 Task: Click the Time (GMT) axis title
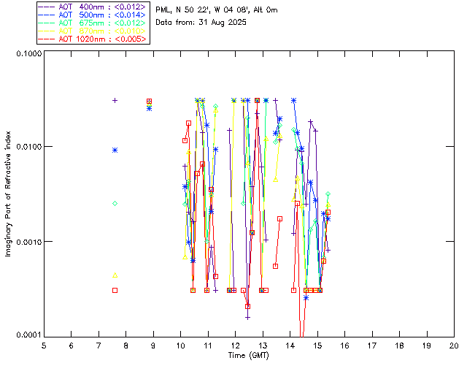pyautogui.click(x=248, y=356)
